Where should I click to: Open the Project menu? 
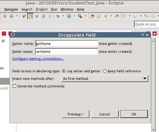tap(42, 9)
